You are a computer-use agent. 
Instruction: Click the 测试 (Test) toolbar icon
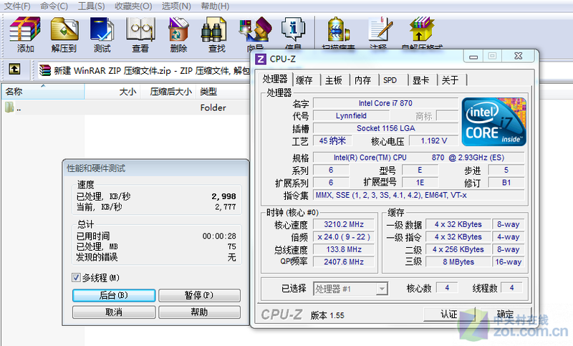pos(102,29)
